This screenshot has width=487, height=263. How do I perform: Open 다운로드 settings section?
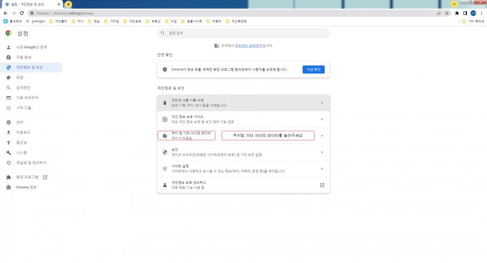[23, 132]
